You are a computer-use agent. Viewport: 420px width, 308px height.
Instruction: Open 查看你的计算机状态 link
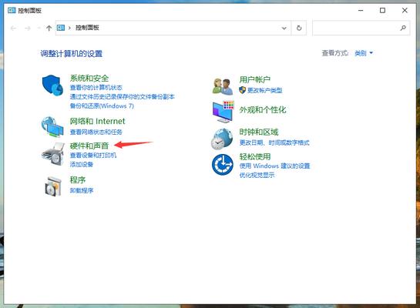(96, 88)
